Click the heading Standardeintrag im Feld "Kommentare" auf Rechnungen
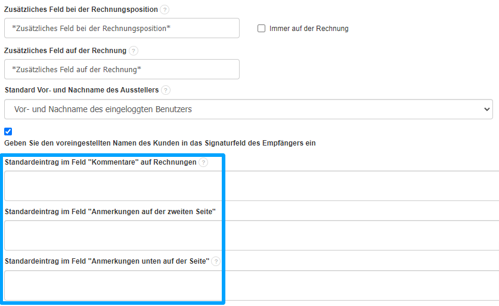 pos(100,162)
